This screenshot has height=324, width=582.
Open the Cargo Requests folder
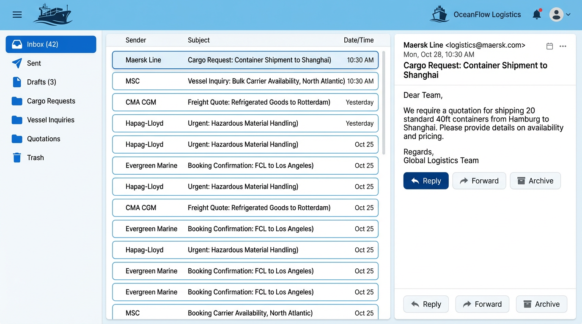pos(51,101)
